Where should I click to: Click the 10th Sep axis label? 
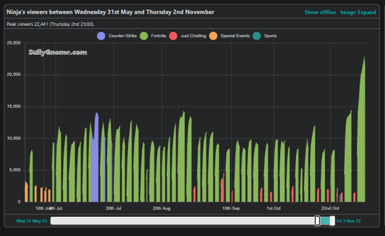(x=231, y=208)
